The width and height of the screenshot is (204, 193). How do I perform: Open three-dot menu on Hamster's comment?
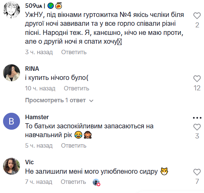tap(197, 118)
